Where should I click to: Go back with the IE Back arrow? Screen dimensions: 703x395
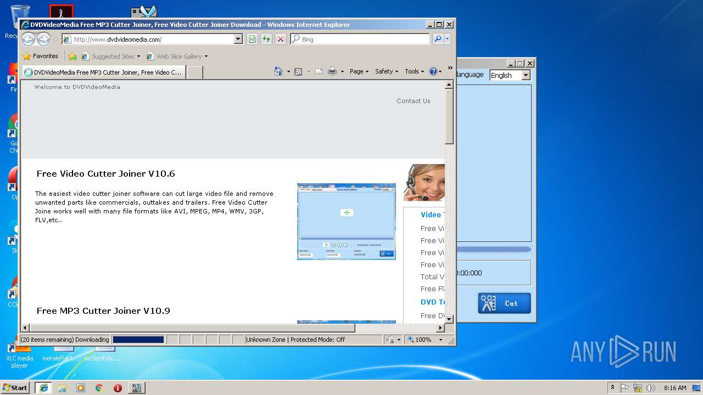pyautogui.click(x=29, y=39)
